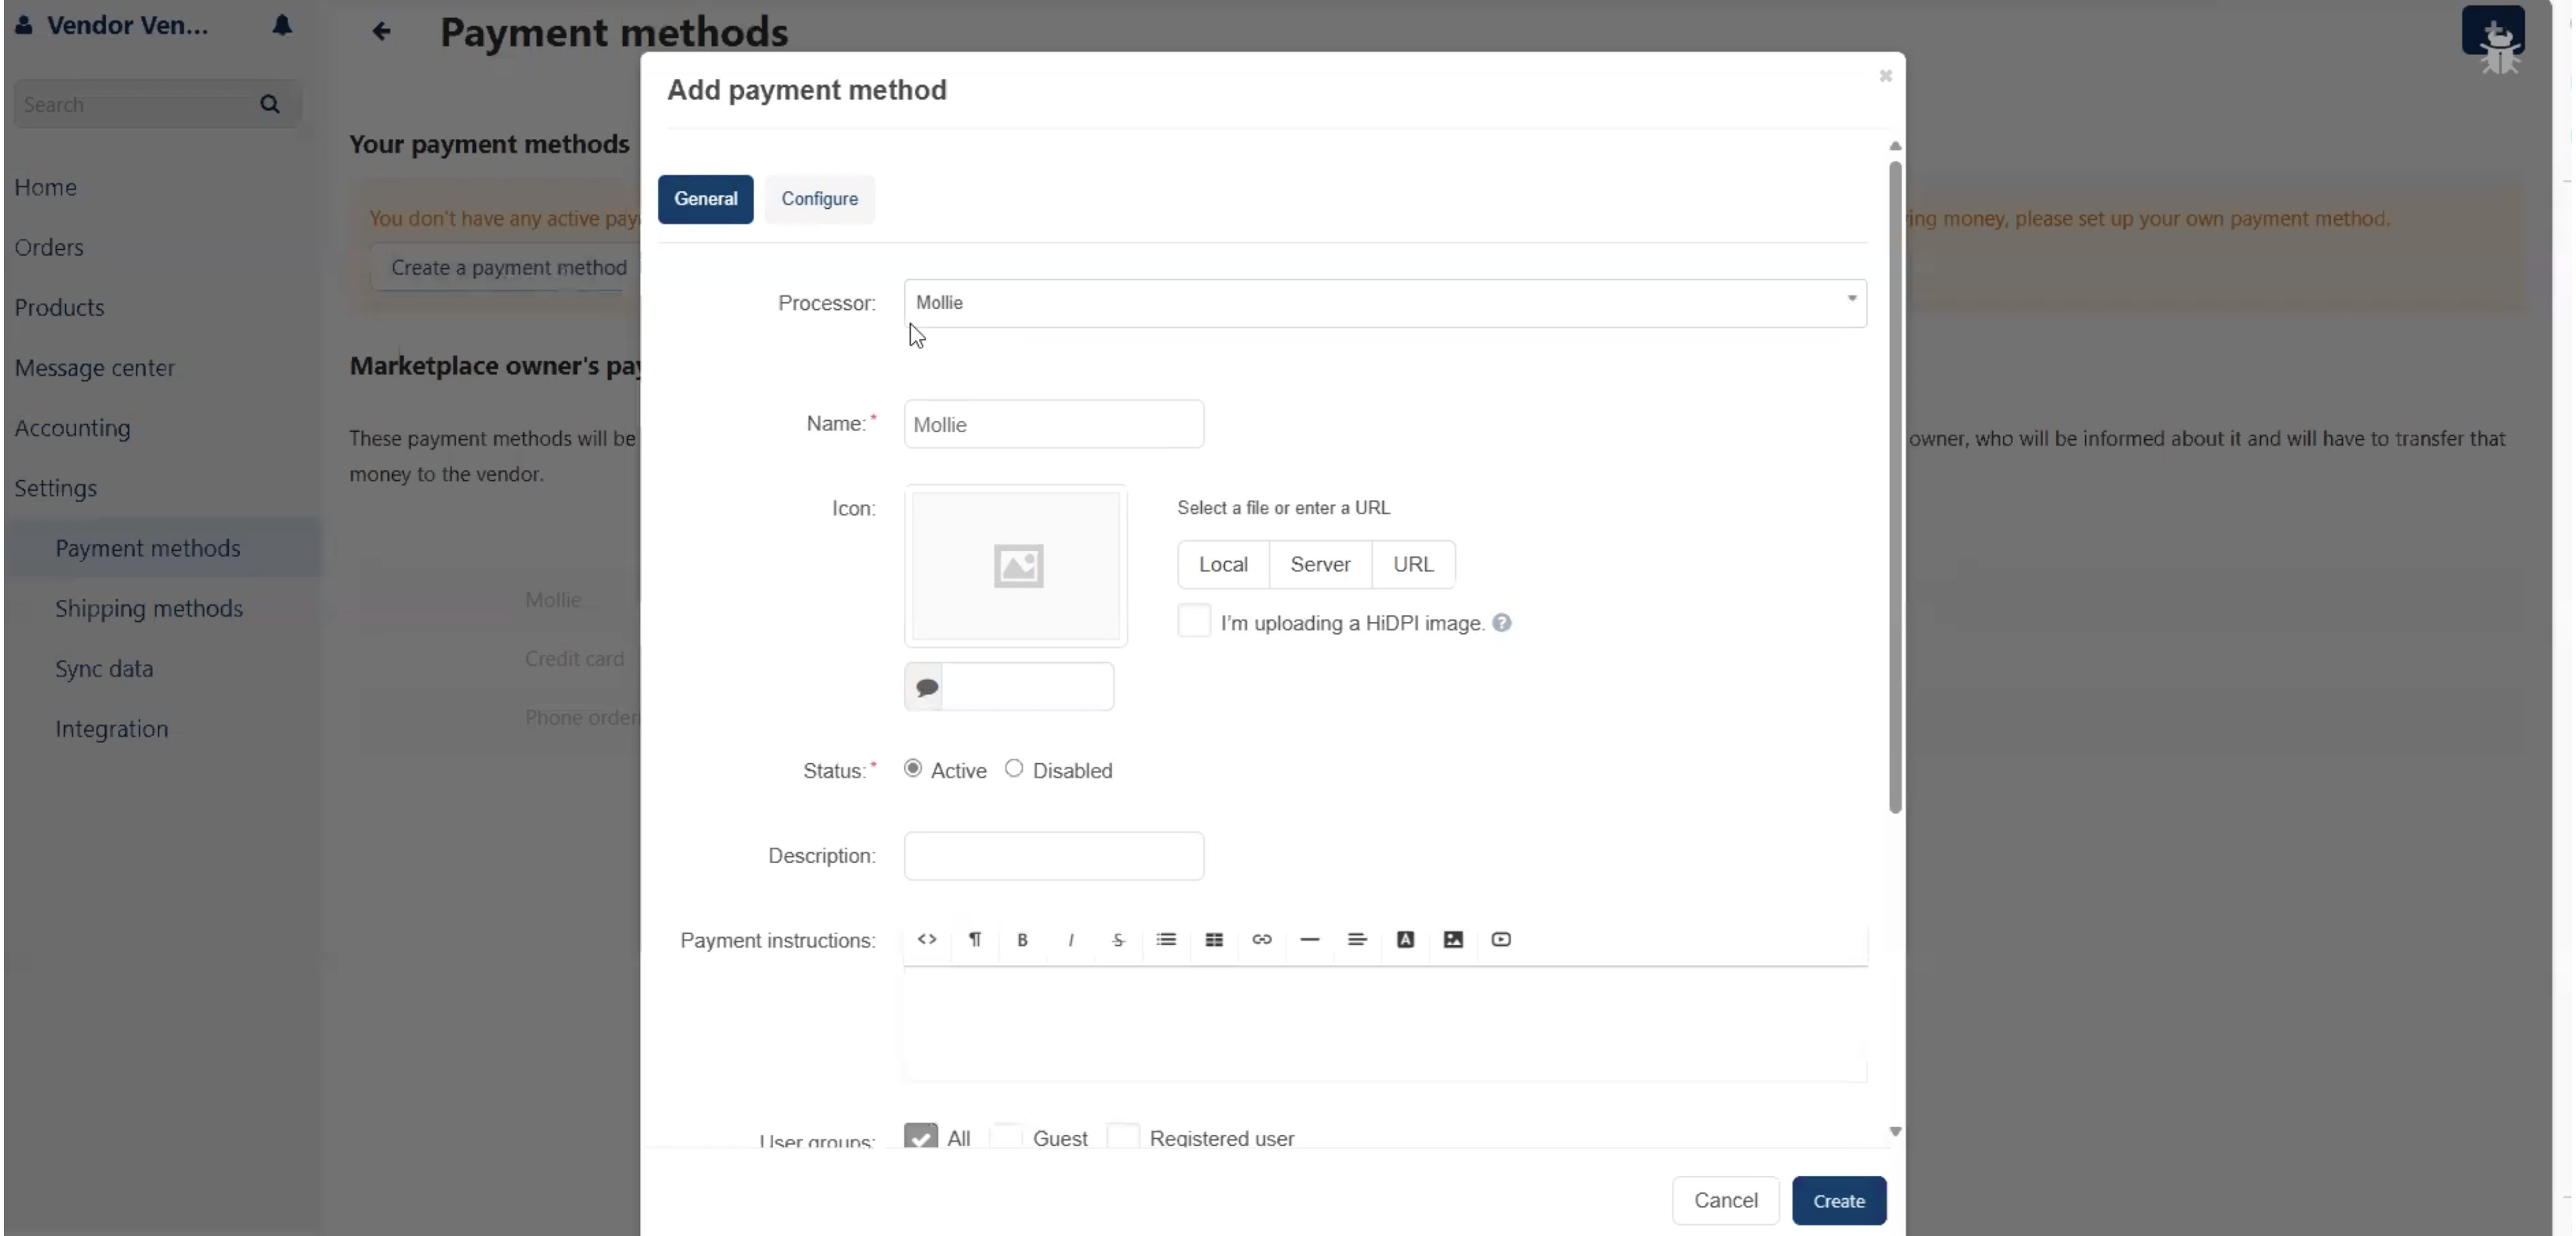Click the Create button
The height and width of the screenshot is (1236, 2576).
1838,1200
